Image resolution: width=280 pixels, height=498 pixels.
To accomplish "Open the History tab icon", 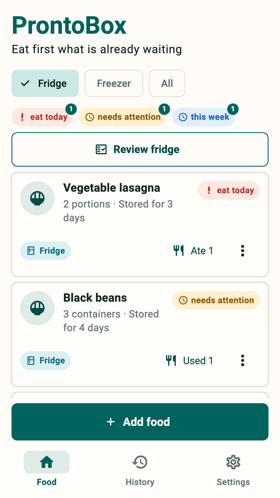I will (140, 462).
